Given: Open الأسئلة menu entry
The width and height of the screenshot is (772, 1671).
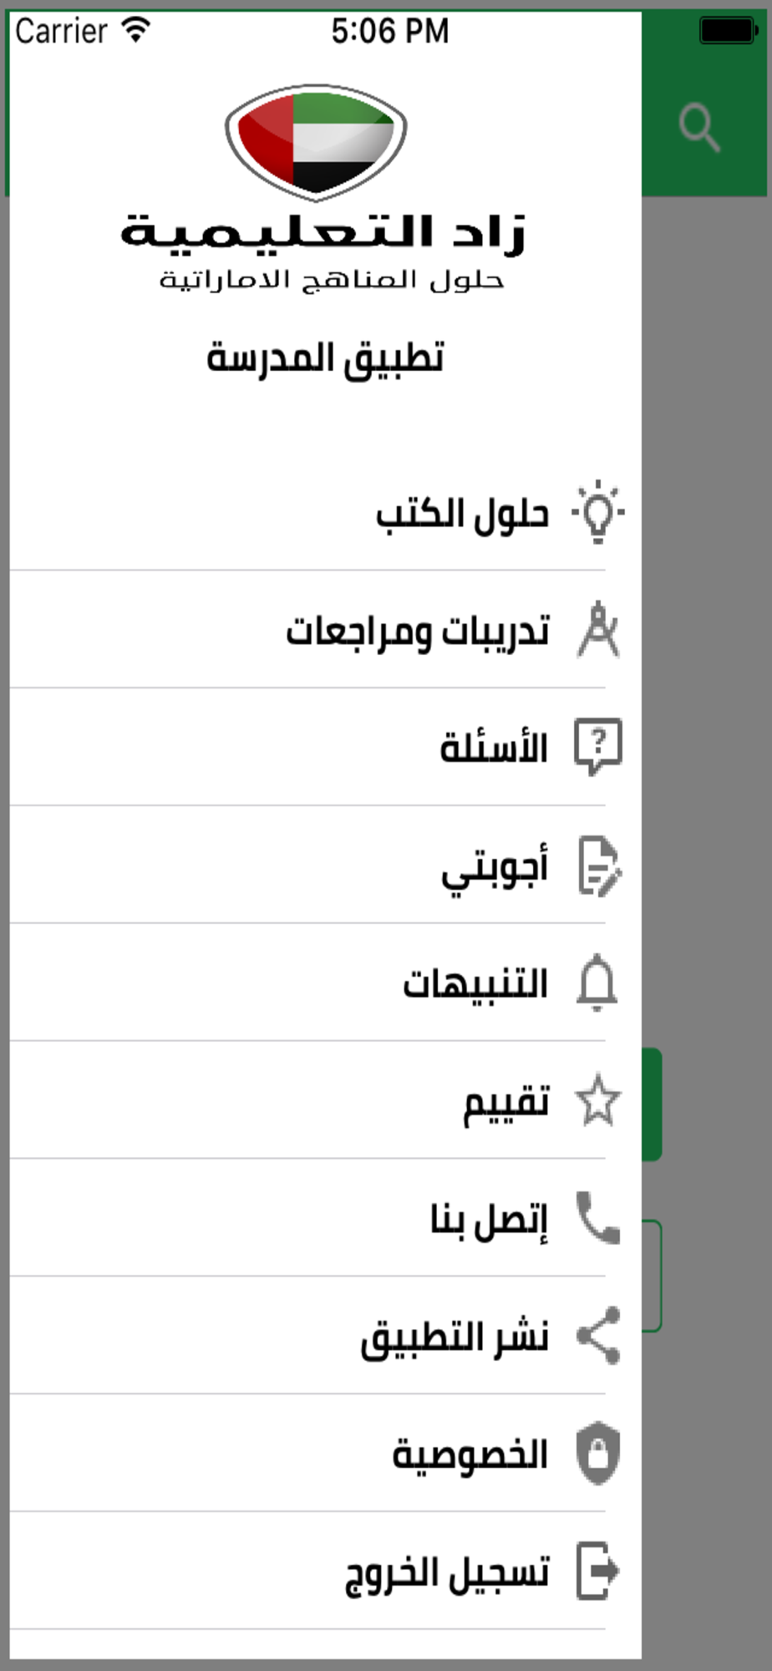Looking at the screenshot, I should tap(308, 748).
